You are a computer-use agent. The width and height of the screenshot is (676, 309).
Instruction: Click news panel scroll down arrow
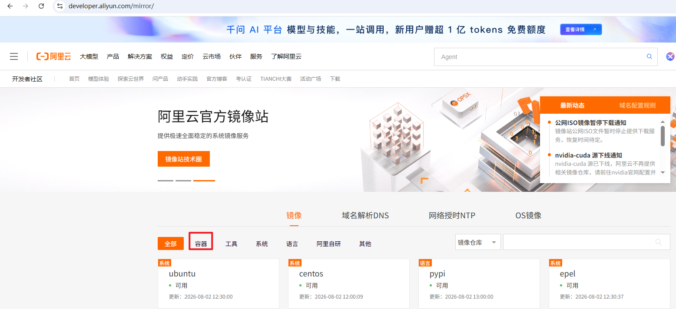[x=663, y=172]
